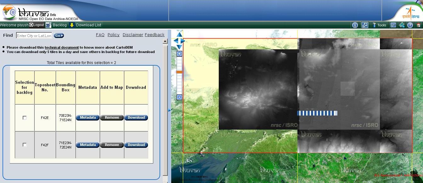
Task: Click the Logout button
Action: [37, 25]
